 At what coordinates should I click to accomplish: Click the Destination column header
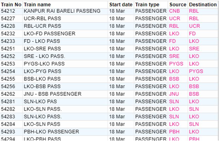tap(203, 5)
